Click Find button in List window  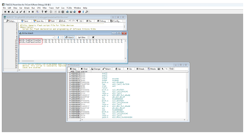(x=171, y=69)
